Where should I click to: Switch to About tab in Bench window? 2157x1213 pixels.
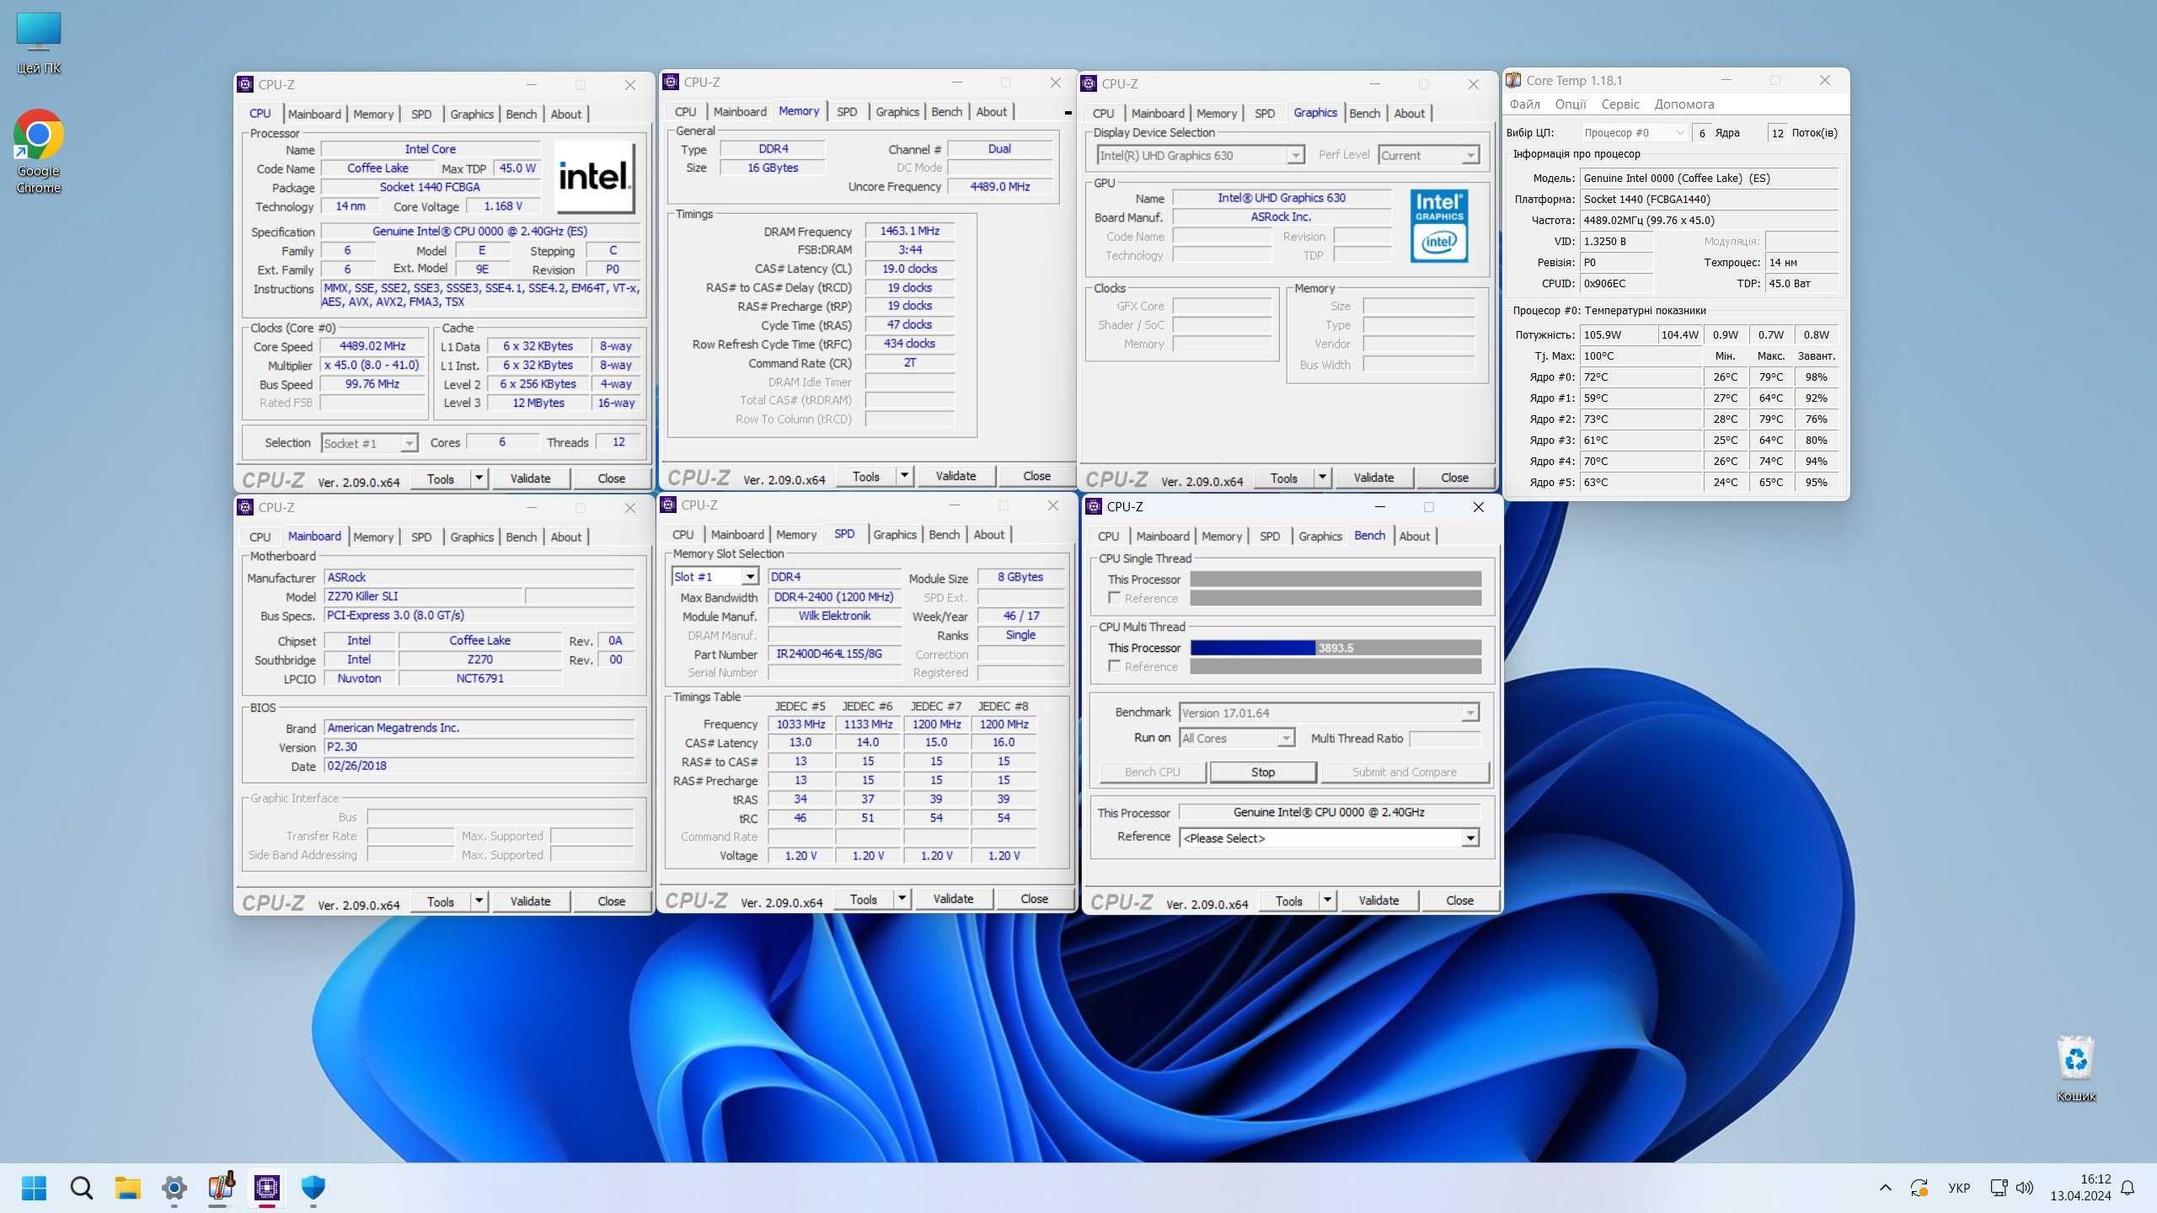1415,536
